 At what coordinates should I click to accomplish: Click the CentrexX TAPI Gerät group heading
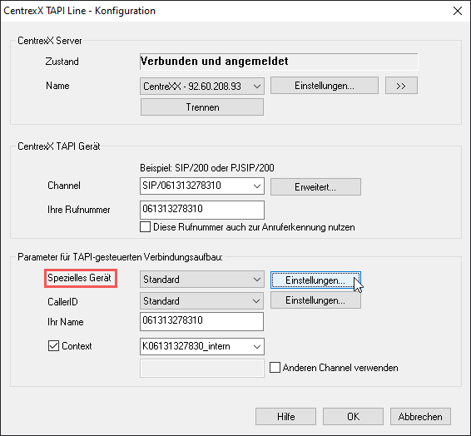[59, 146]
